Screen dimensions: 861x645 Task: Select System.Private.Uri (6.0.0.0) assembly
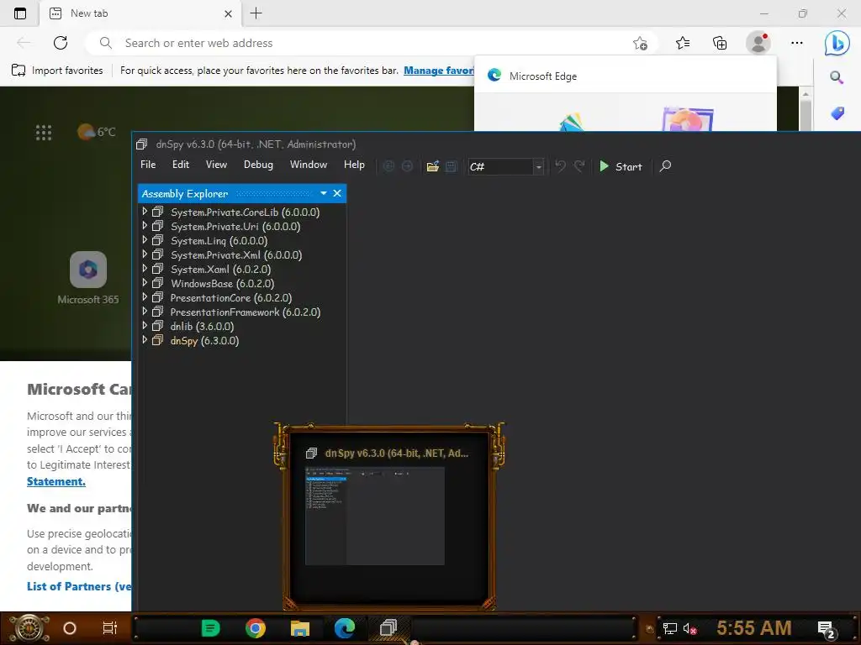[235, 227]
